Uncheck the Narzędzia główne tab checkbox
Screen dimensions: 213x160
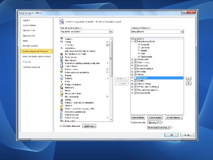(135, 41)
